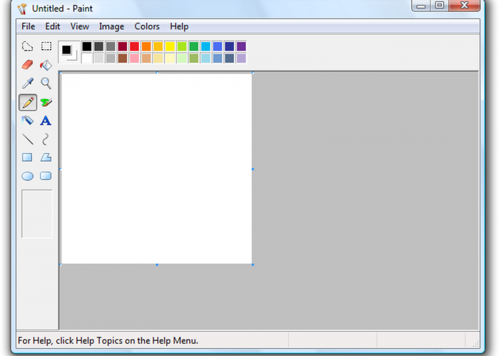Viewport: 499px width, 356px height.
Task: Pick the dark gray swatch in top row
Action: point(98,46)
